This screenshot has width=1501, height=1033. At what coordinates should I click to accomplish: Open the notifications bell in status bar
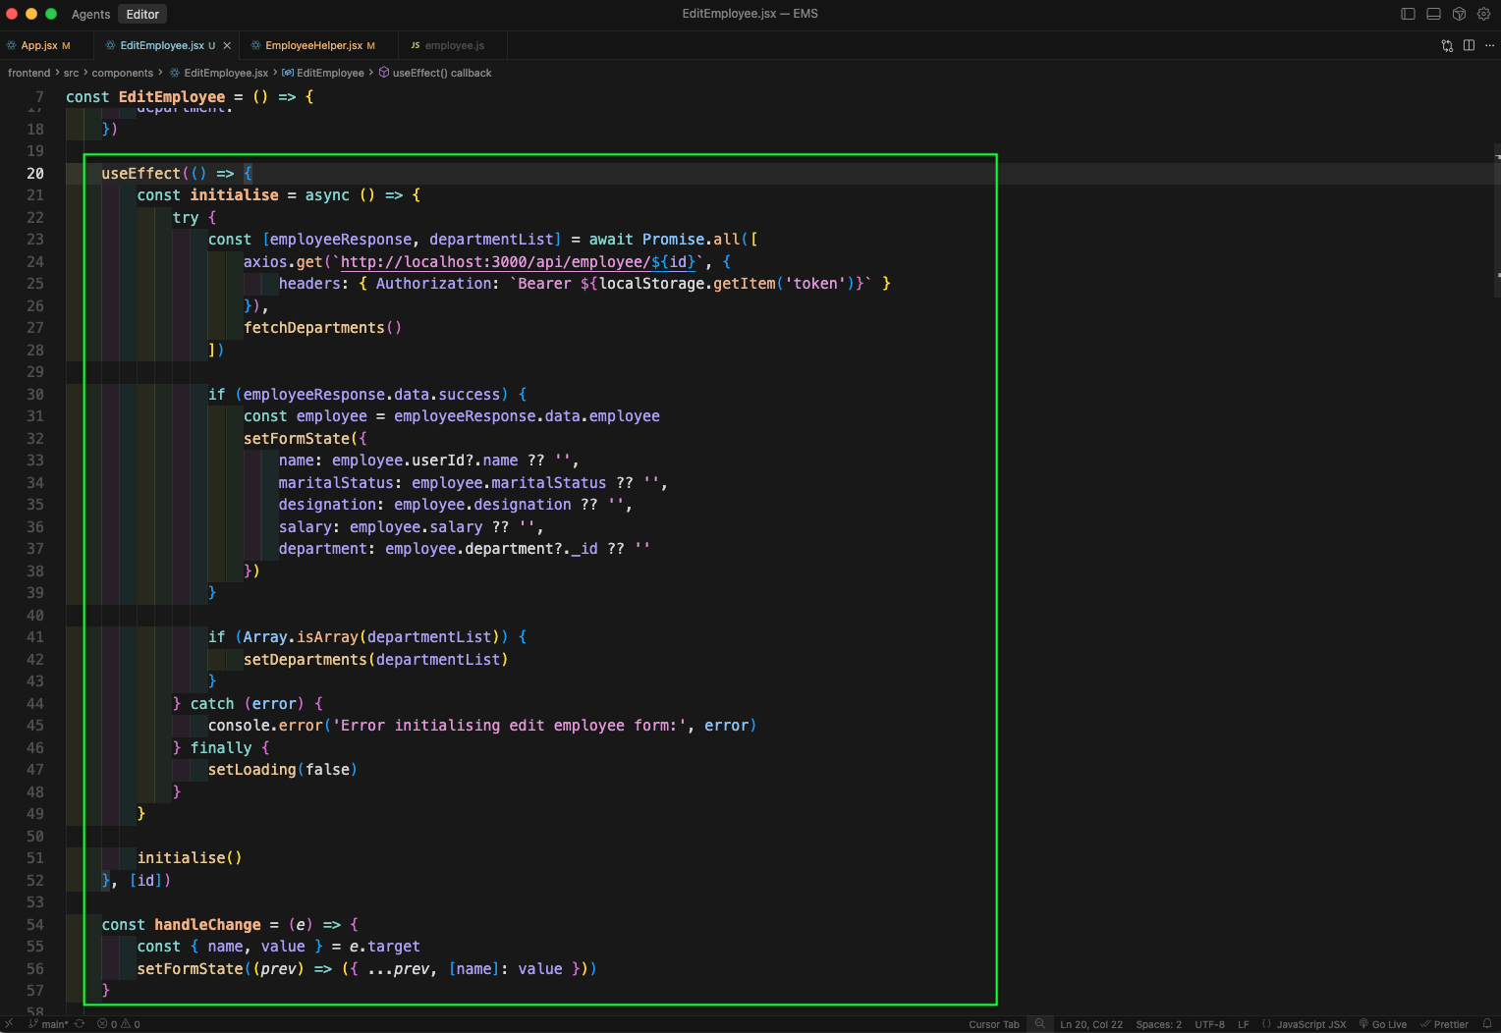[1487, 1024]
